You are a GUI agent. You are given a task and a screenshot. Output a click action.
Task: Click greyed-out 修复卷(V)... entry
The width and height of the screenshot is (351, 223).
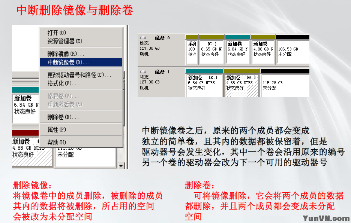[x=81, y=96]
